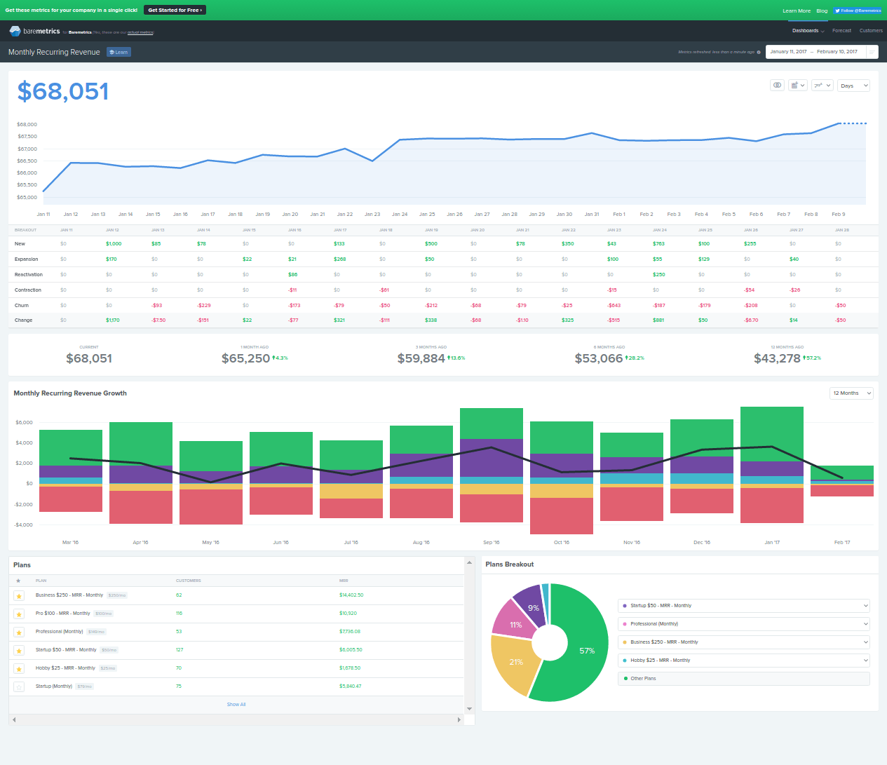Screen dimensions: 887x765
Task: Open the 12 Months range dropdown
Action: (x=851, y=393)
